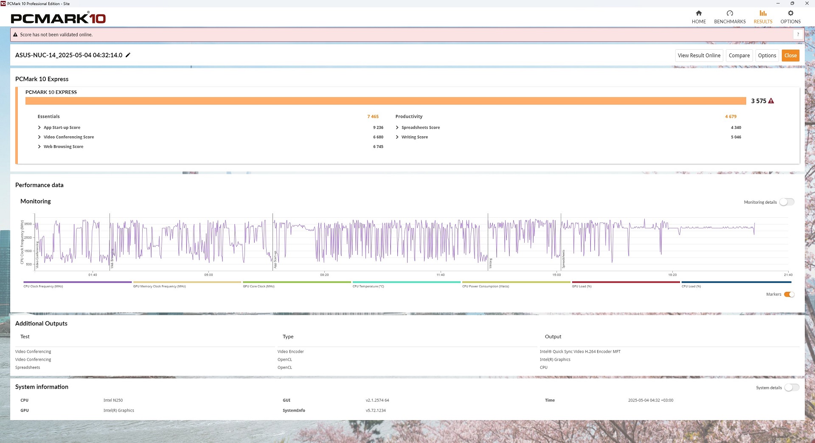Click the orange PCMark 10 Express score bar
The image size is (815, 443).
coord(385,101)
